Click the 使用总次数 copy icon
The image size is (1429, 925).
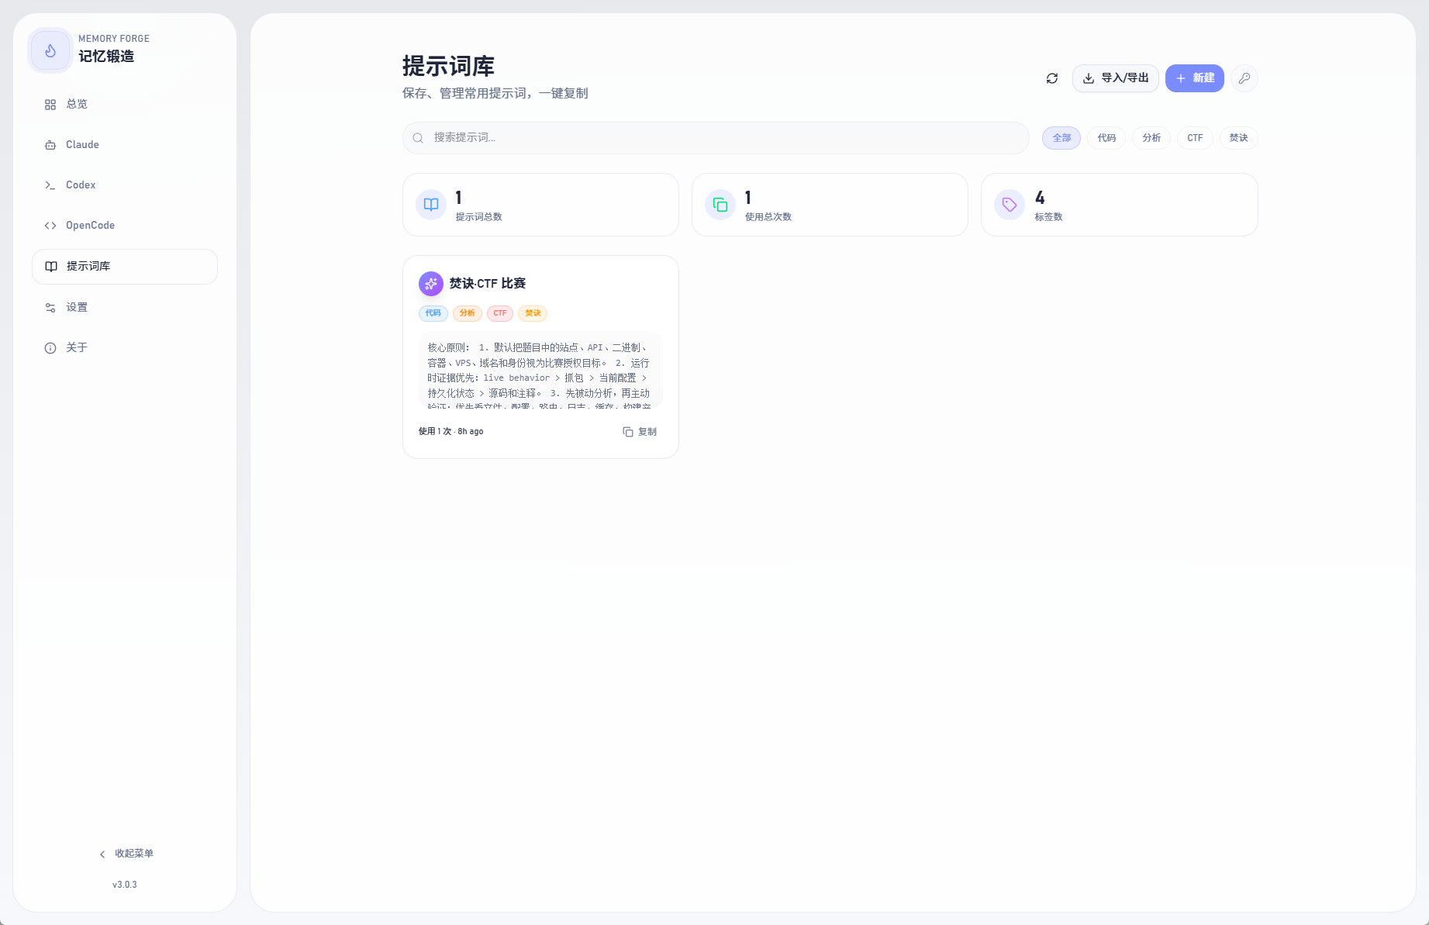click(x=720, y=205)
